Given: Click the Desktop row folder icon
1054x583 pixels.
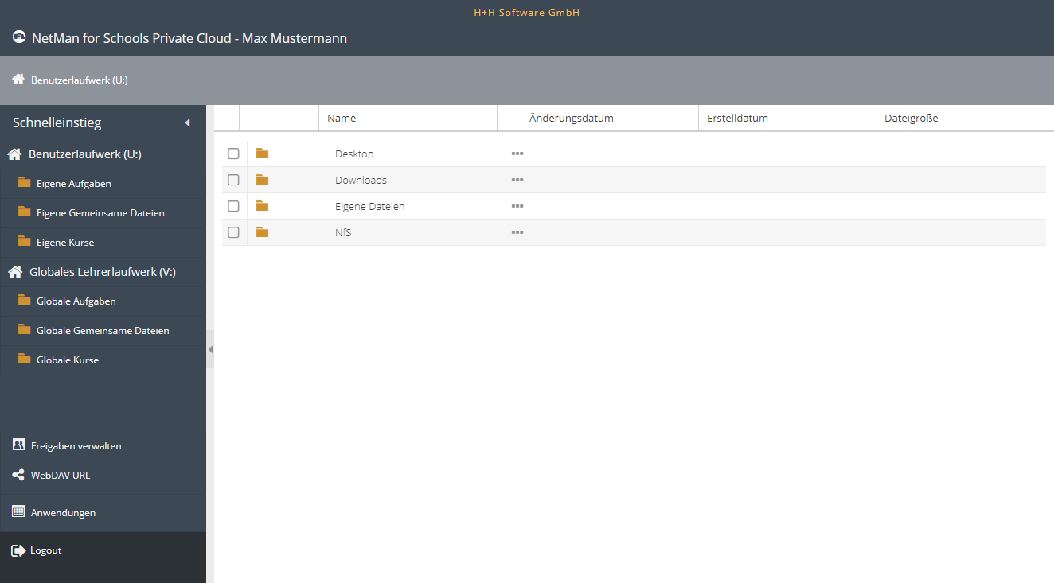Looking at the screenshot, I should click(x=262, y=154).
